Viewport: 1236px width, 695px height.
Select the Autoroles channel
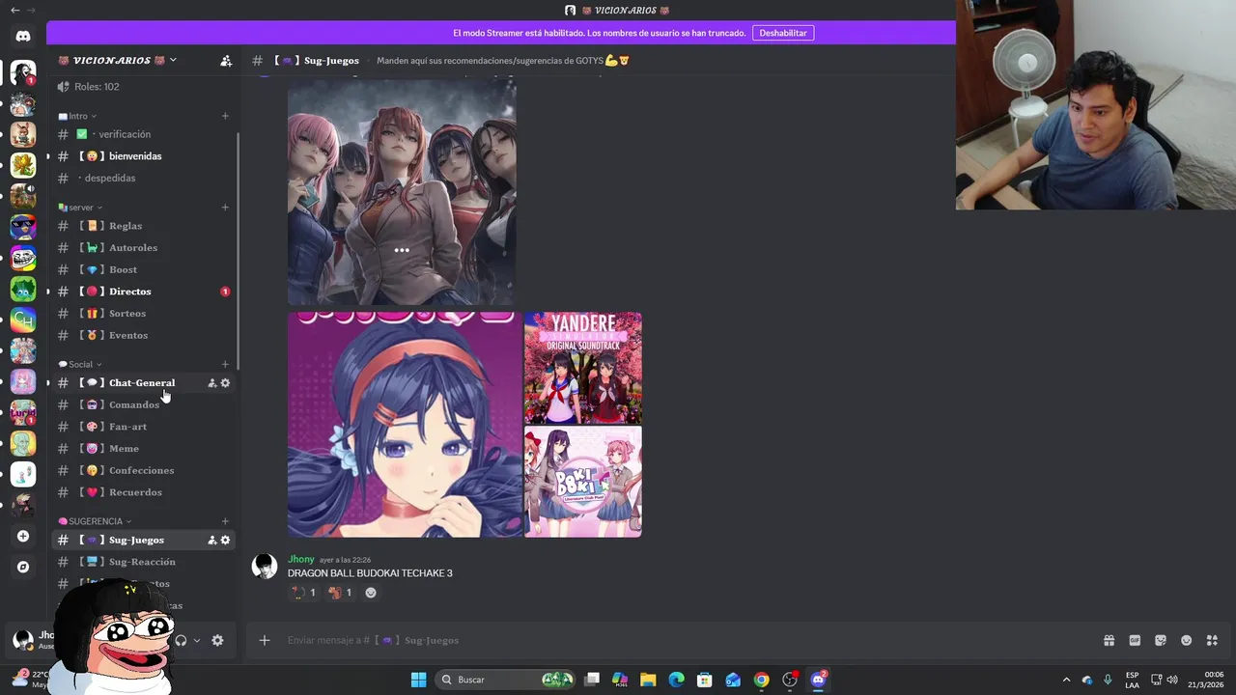[143, 248]
